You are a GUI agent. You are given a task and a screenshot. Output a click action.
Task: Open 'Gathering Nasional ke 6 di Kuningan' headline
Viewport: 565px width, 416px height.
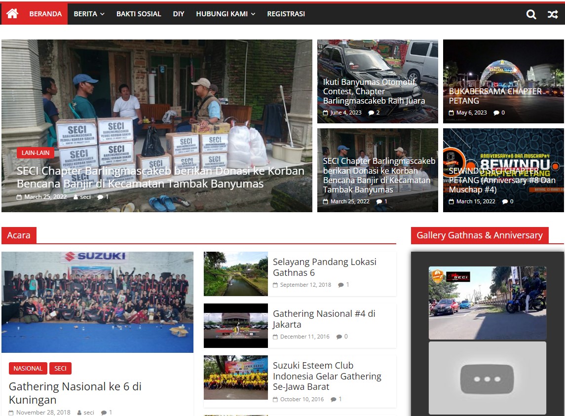click(x=75, y=393)
